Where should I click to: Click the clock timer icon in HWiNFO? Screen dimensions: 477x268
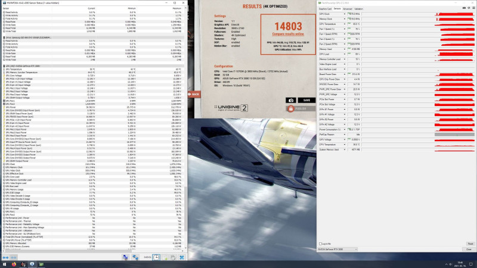(156, 257)
